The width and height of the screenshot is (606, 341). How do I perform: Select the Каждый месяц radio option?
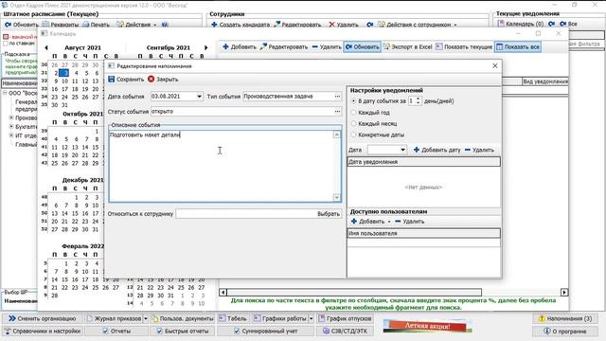point(353,124)
